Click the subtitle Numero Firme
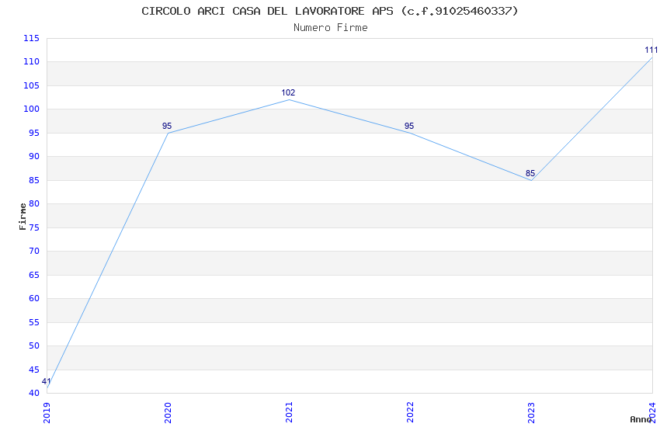Viewport: 660px width, 427px height. click(x=331, y=28)
